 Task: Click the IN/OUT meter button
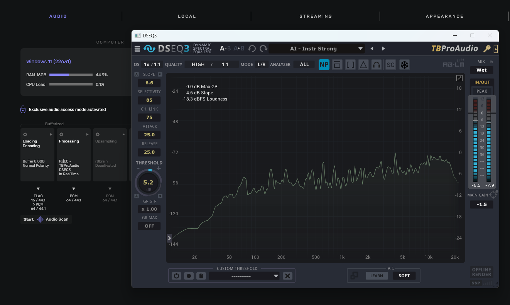tap(482, 82)
